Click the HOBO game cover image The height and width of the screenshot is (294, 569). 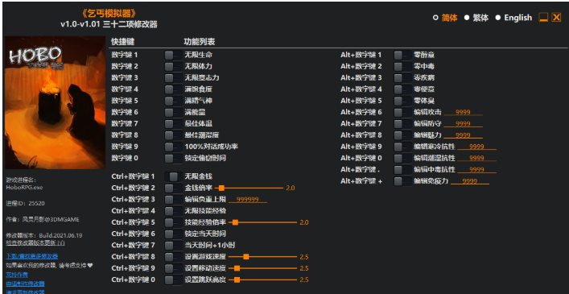pos(55,102)
